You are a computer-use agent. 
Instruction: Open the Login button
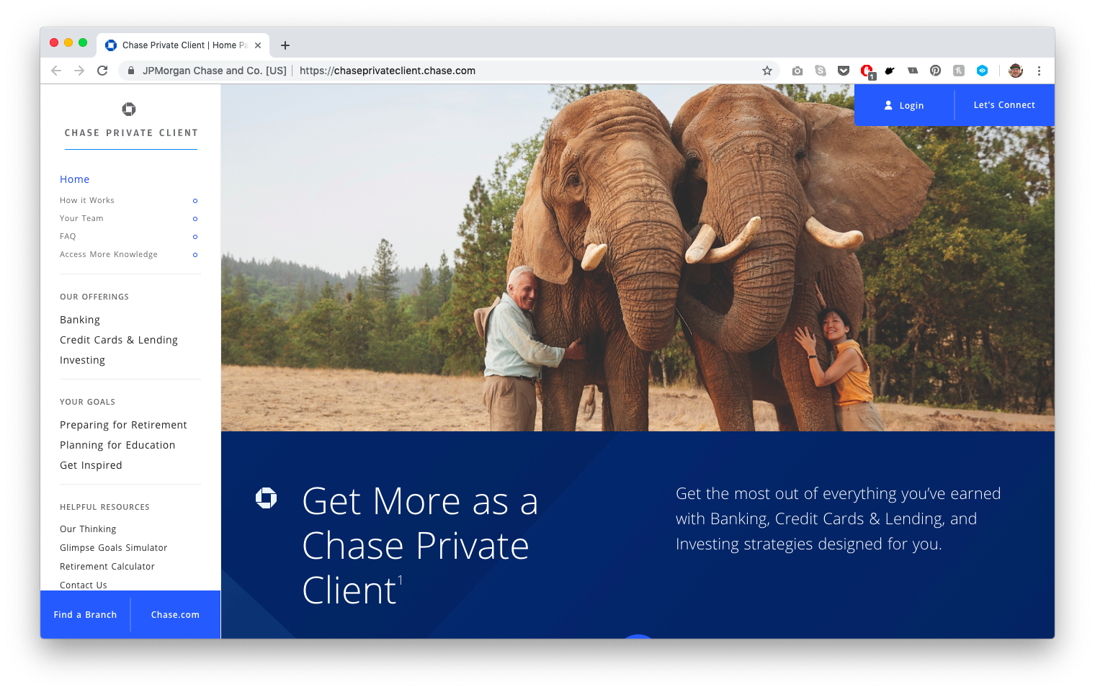coord(904,105)
